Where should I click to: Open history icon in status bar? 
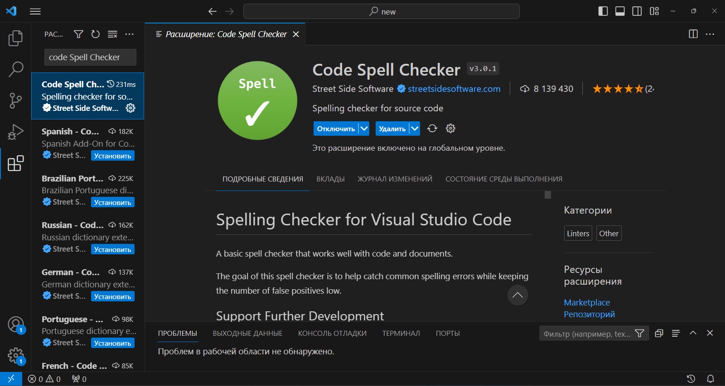click(x=691, y=379)
